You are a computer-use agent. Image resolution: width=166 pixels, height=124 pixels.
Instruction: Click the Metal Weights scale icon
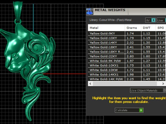click(90, 12)
